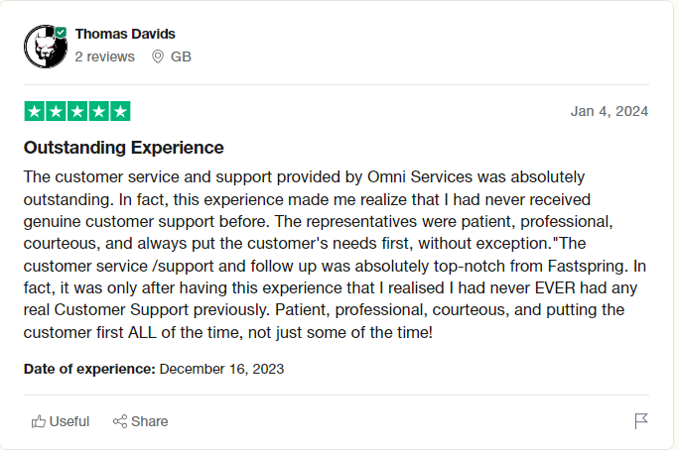
Task: Click the review body mentioning Omni Services
Action: [335, 255]
